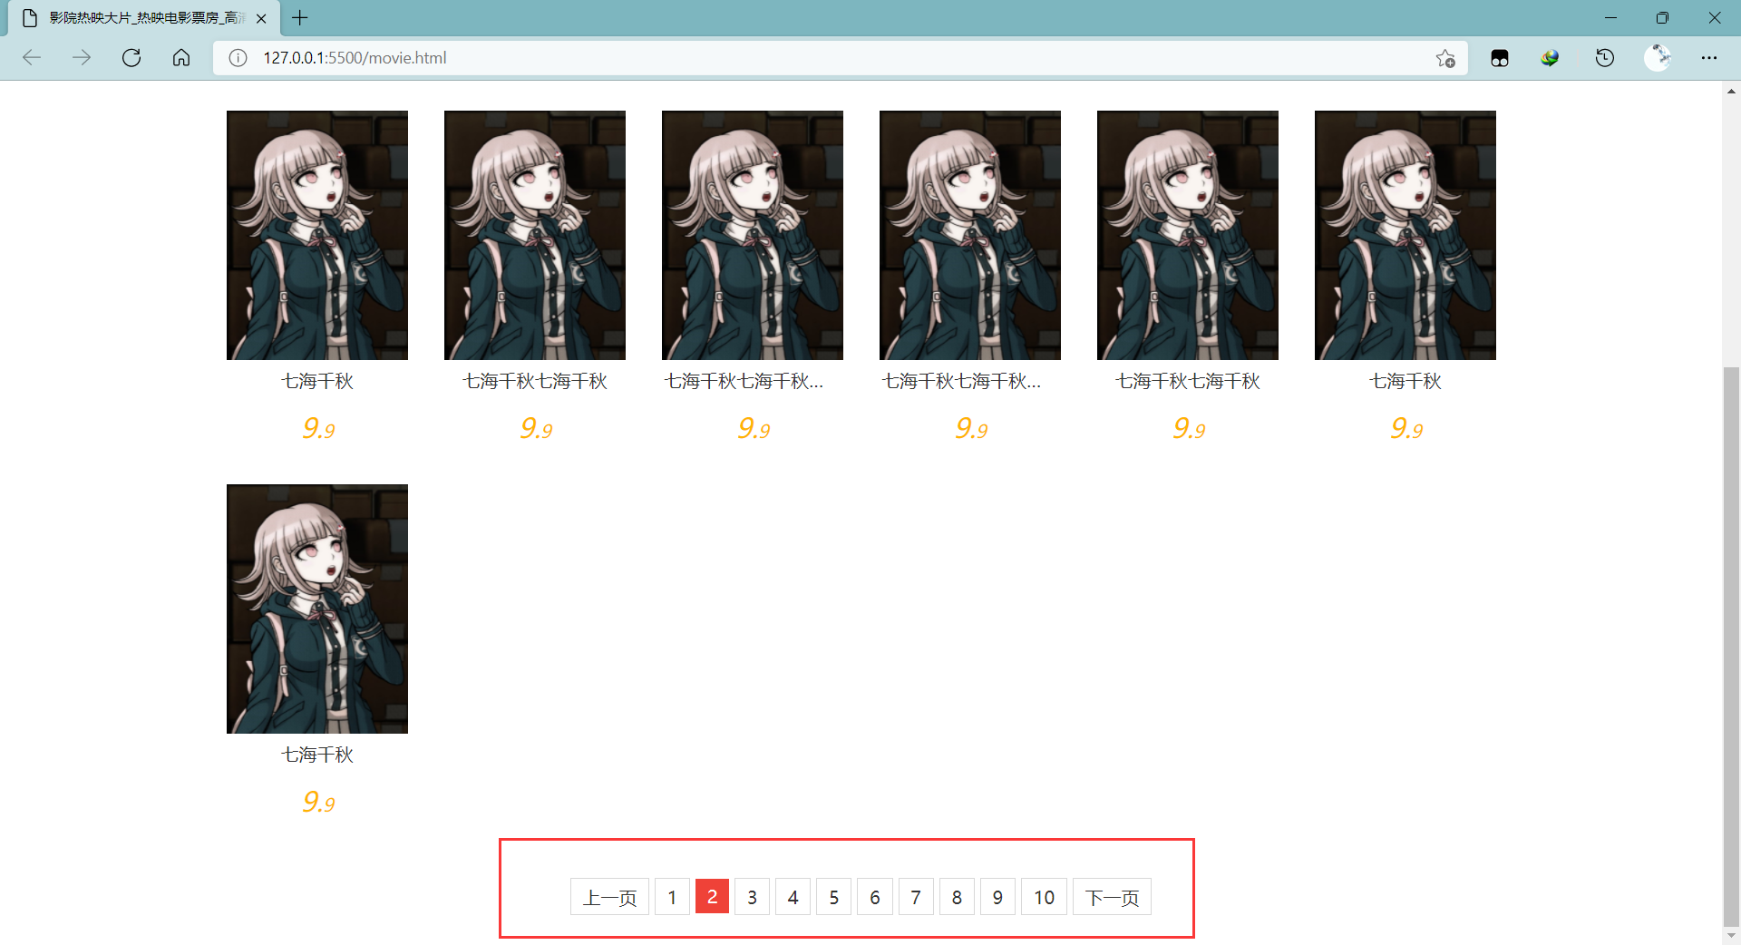Go to next page 下一页
This screenshot has width=1741, height=945.
click(x=1112, y=897)
